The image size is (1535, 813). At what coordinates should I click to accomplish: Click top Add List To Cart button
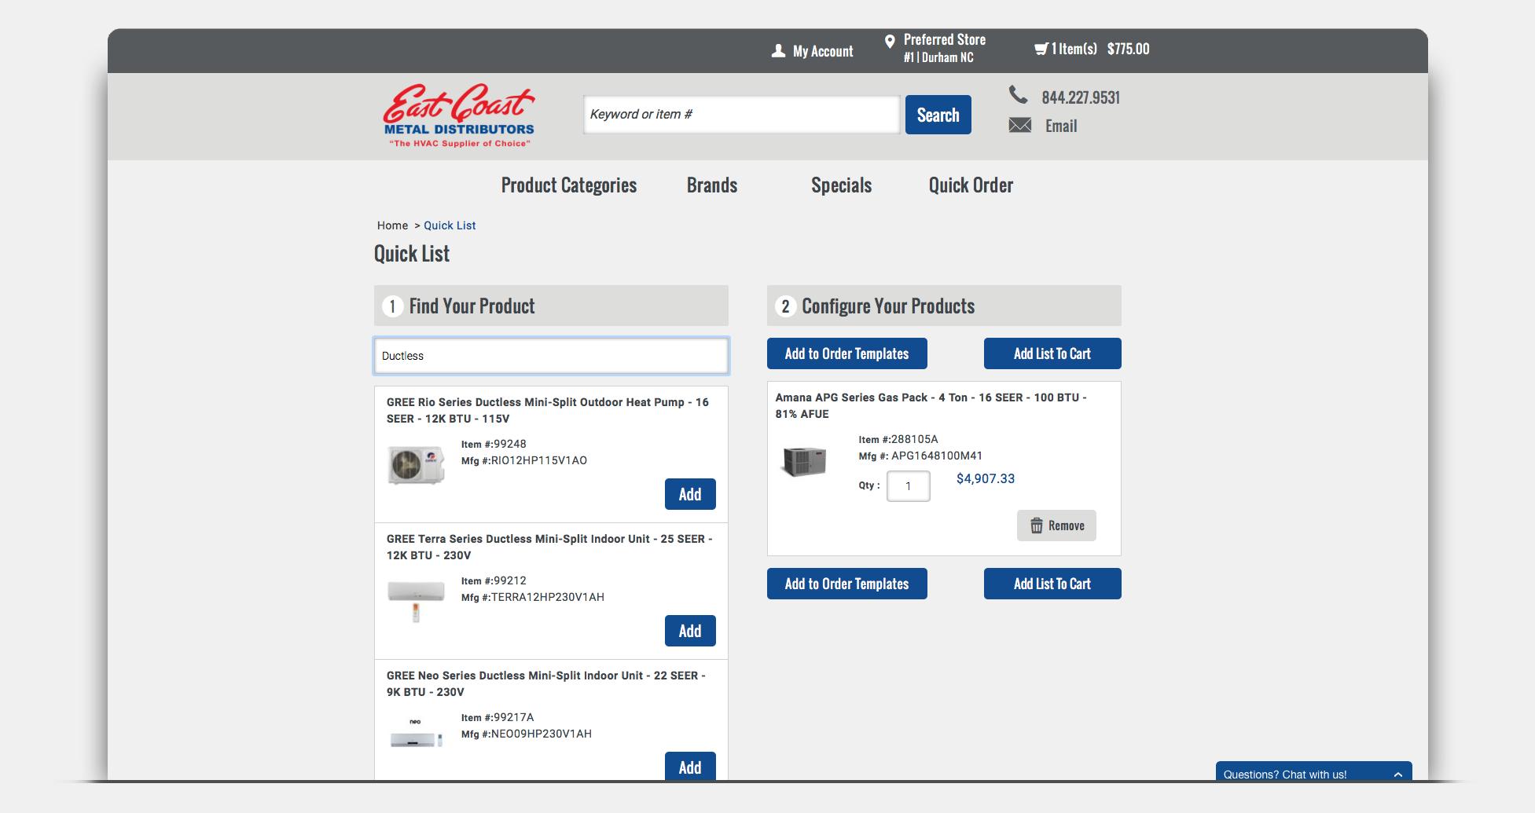click(1052, 353)
